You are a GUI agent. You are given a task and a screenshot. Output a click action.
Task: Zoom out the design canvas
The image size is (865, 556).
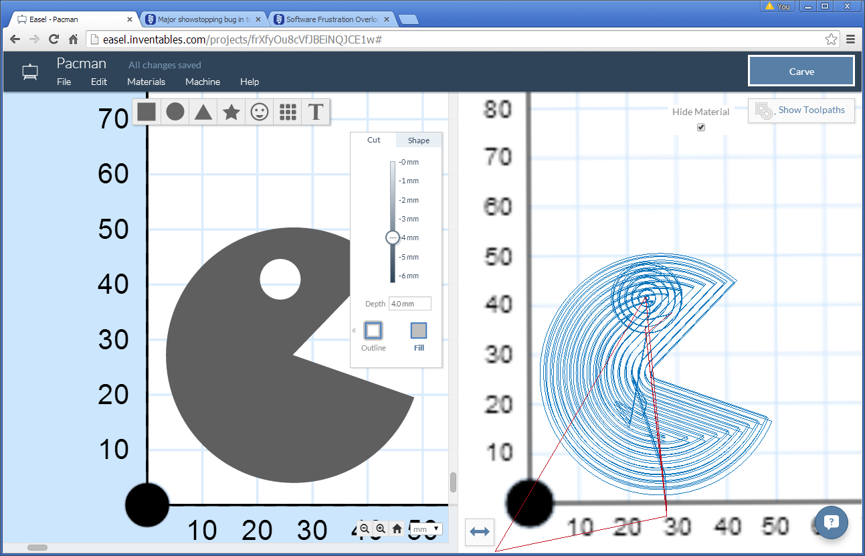coord(365,529)
